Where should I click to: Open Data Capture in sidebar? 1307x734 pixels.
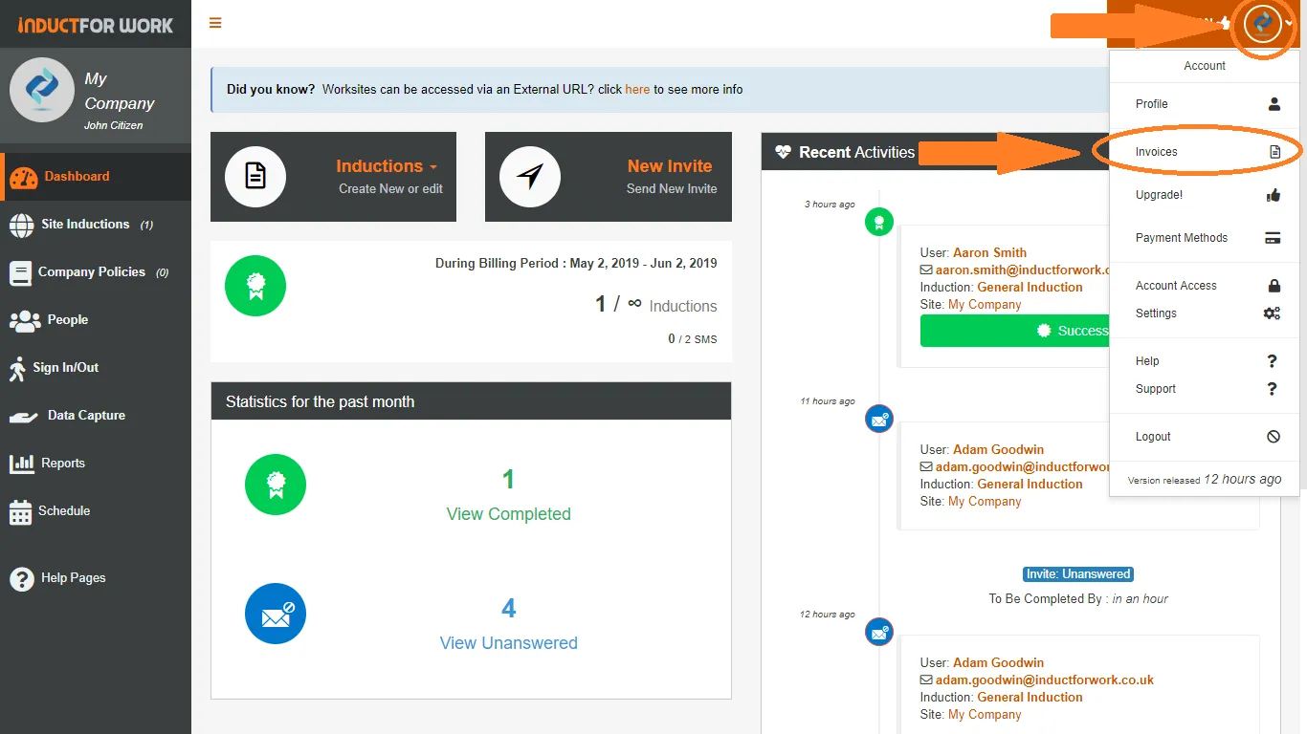[x=96, y=416]
